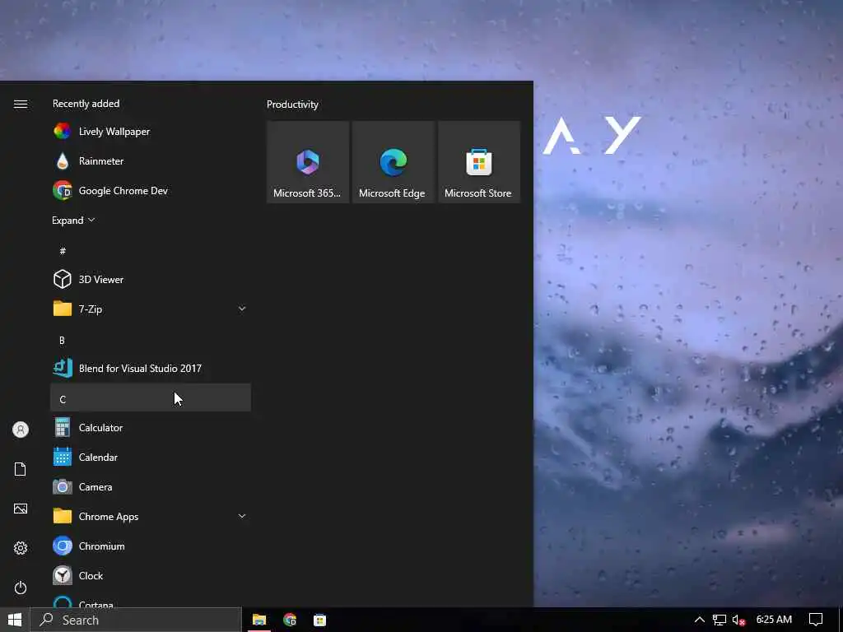Image resolution: width=843 pixels, height=632 pixels.
Task: Launch Rainmeter from the Start menu
Action: [151, 161]
